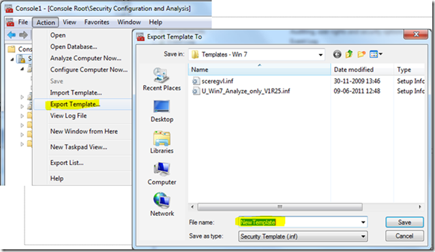This screenshot has width=435, height=252.
Task: Collapse the Console Root child node
Action: [12, 59]
